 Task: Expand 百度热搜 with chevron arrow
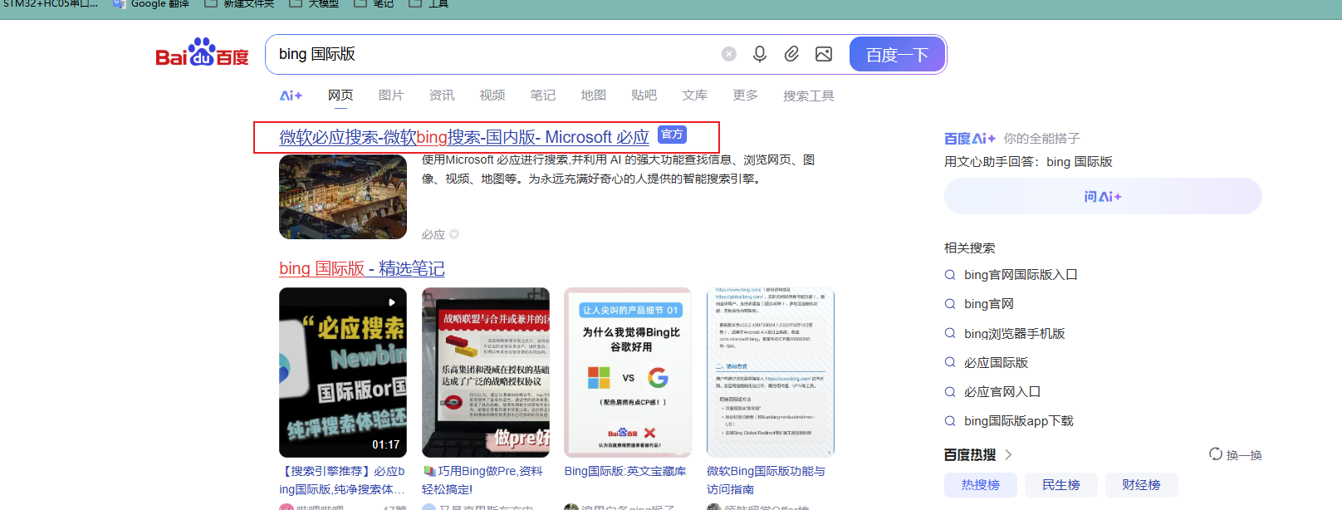click(x=1008, y=454)
